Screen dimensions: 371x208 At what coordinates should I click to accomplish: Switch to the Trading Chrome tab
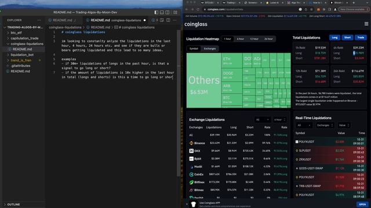[x=231, y=2]
